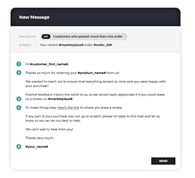Click the #marketplace# tag in subject line
This screenshot has width=195, height=178.
click(71, 45)
